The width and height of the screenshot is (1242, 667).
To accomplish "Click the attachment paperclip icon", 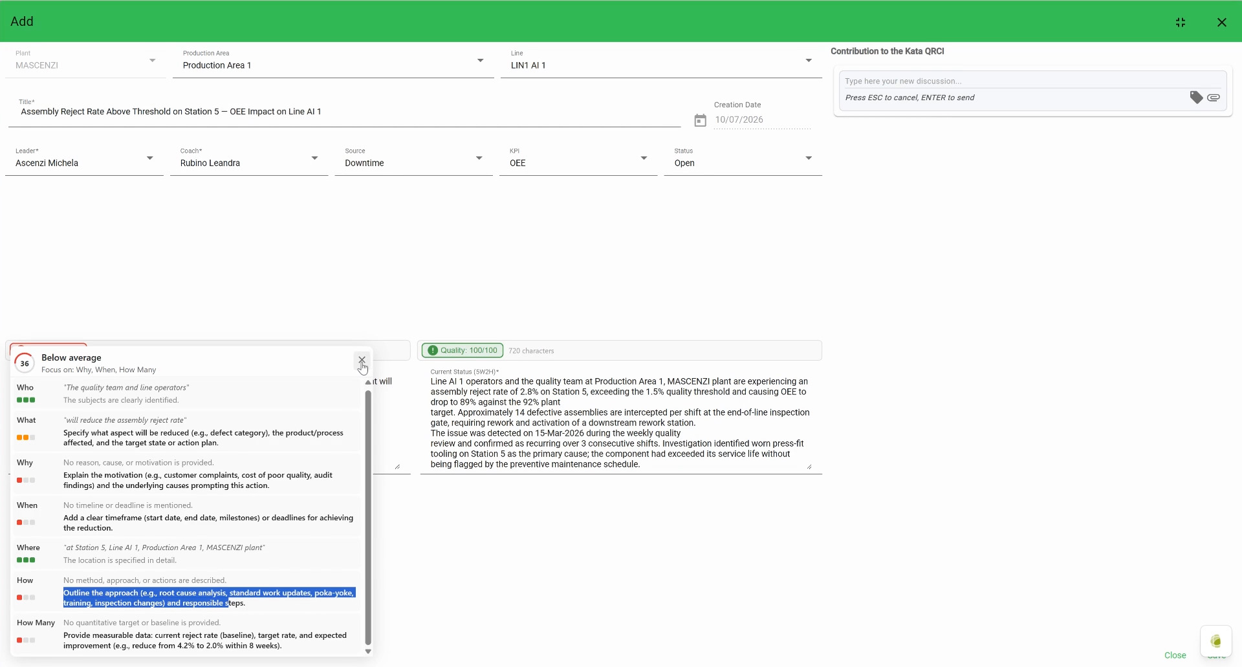I will pyautogui.click(x=1214, y=98).
